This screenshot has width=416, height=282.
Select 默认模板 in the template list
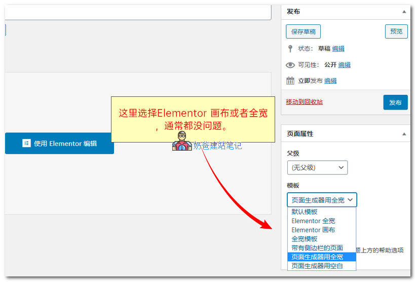322,211
